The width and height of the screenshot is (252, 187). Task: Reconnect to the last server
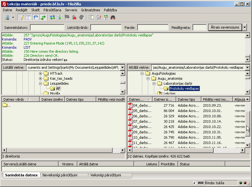click(82, 17)
